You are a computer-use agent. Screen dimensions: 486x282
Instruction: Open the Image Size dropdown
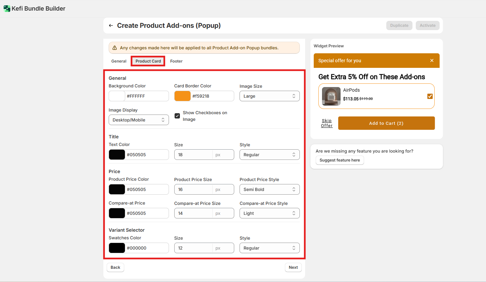(269, 96)
